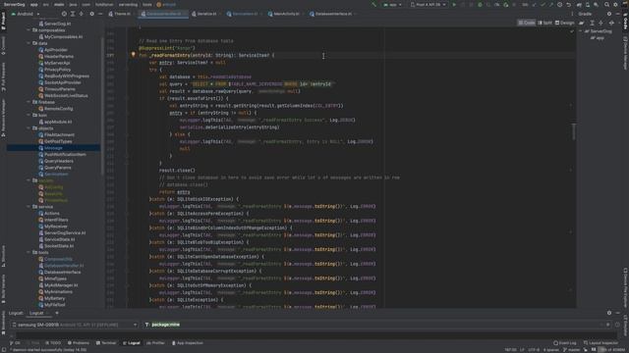
Task: Switch editor to Code view mode
Action: [x=527, y=23]
